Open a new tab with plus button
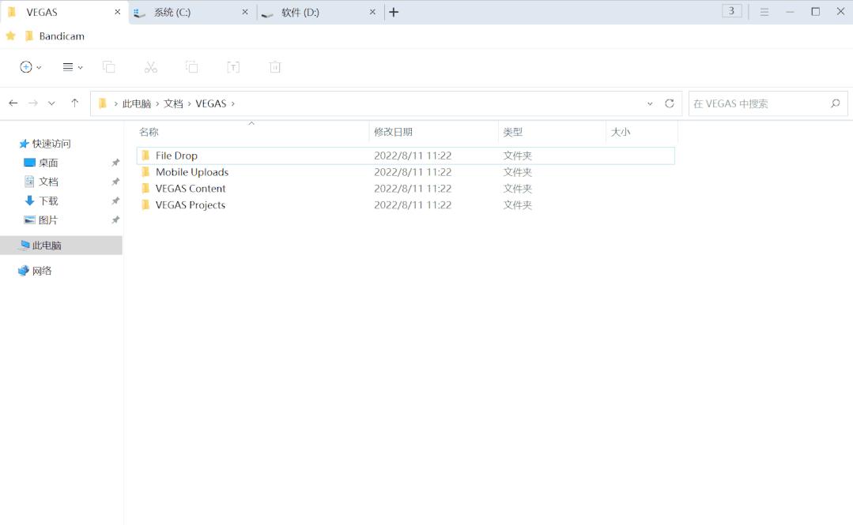 394,12
